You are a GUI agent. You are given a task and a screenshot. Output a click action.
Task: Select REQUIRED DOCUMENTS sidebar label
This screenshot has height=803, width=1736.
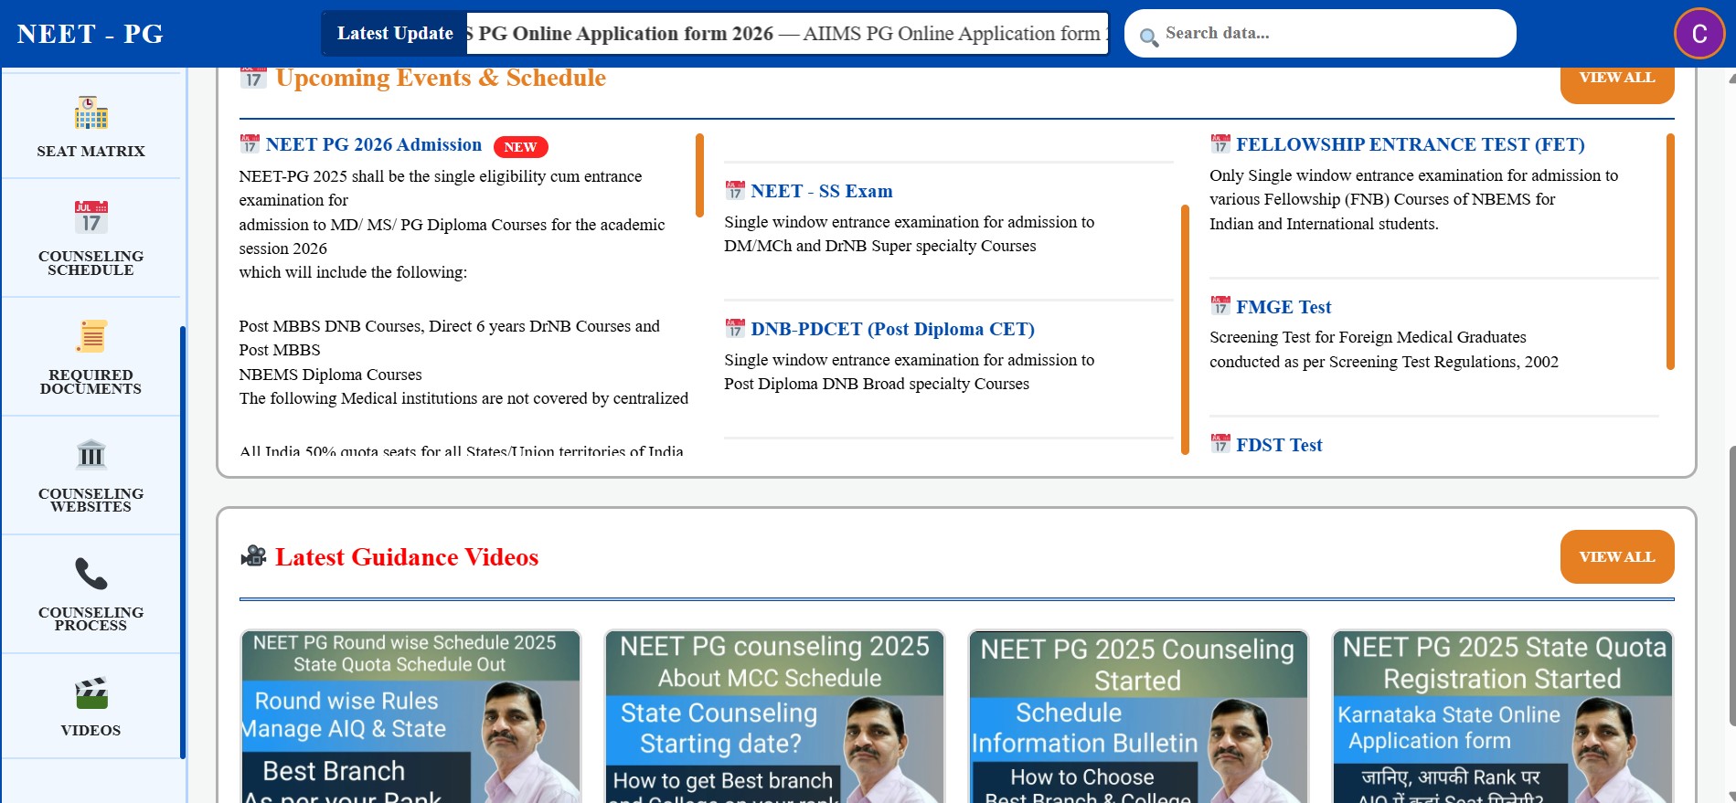(91, 382)
